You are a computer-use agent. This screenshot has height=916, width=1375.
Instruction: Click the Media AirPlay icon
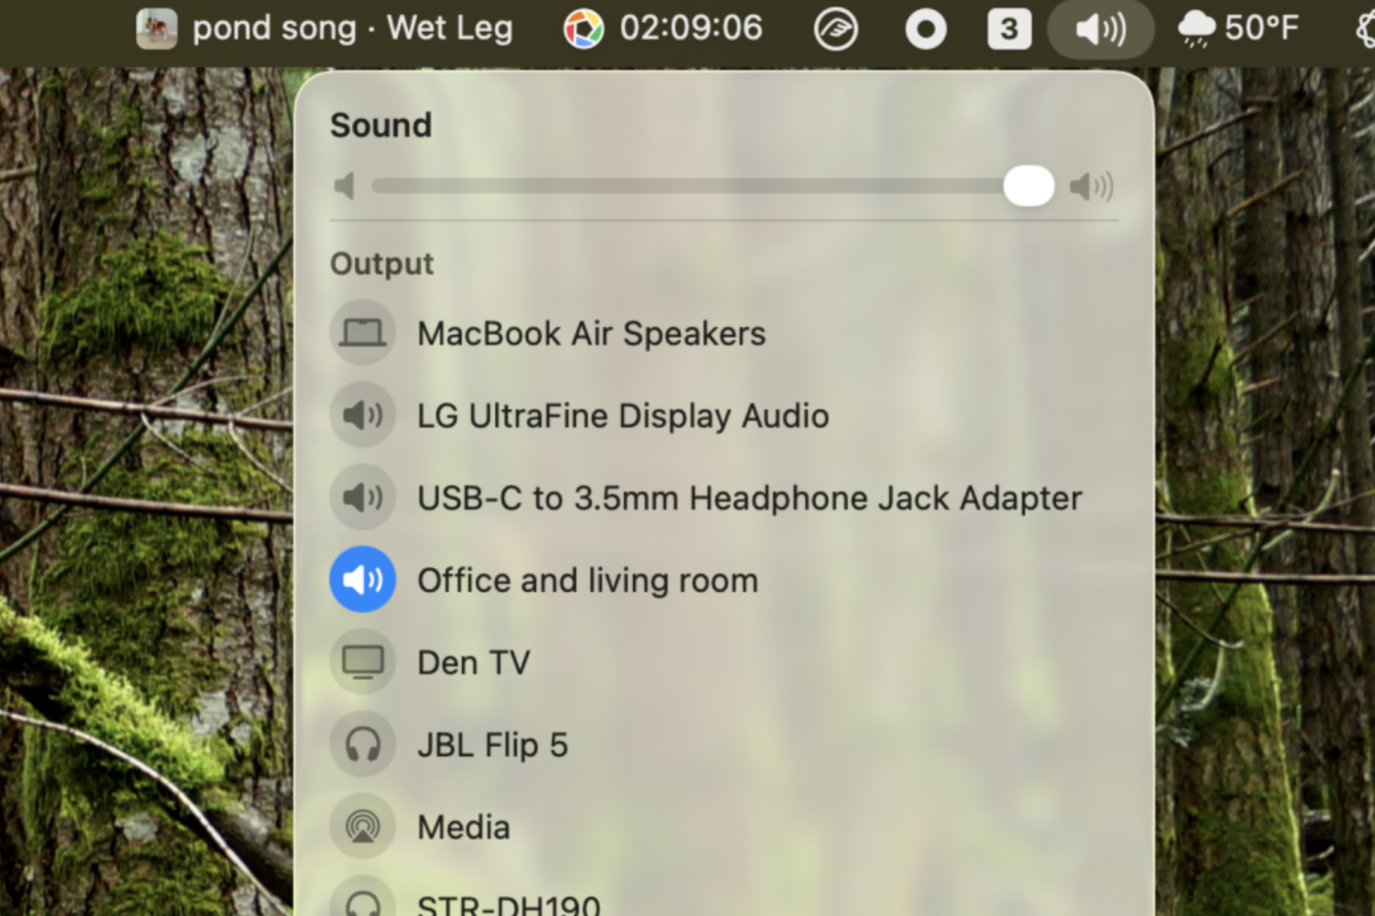(x=363, y=825)
